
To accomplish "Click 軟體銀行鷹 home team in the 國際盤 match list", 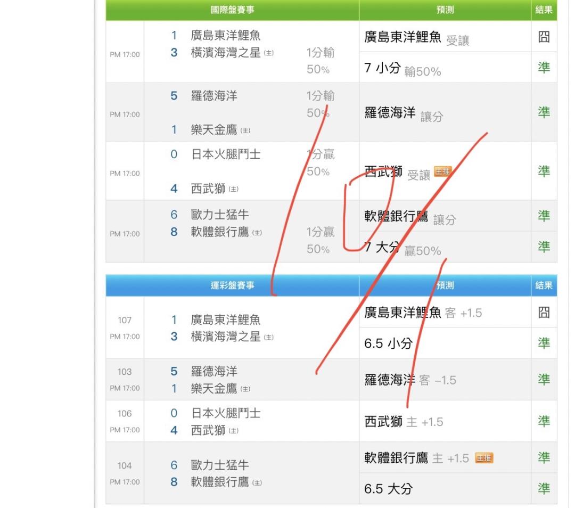I will pos(220,232).
